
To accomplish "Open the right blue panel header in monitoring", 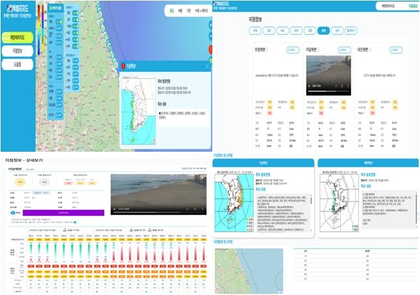I will [368, 163].
